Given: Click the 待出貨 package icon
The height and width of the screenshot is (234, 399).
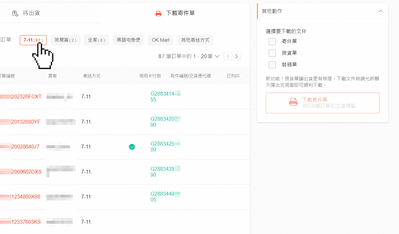Looking at the screenshot, I should coord(15,13).
